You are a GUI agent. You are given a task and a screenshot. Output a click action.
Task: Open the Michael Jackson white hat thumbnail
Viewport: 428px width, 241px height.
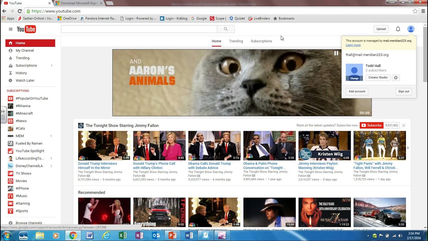270,212
